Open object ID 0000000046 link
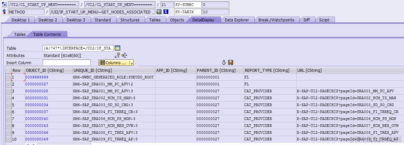 37,132
